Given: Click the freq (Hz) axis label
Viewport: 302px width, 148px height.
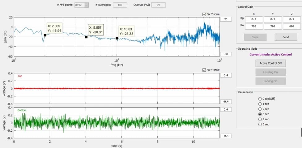Looking at the screenshot, I should click(117, 65).
